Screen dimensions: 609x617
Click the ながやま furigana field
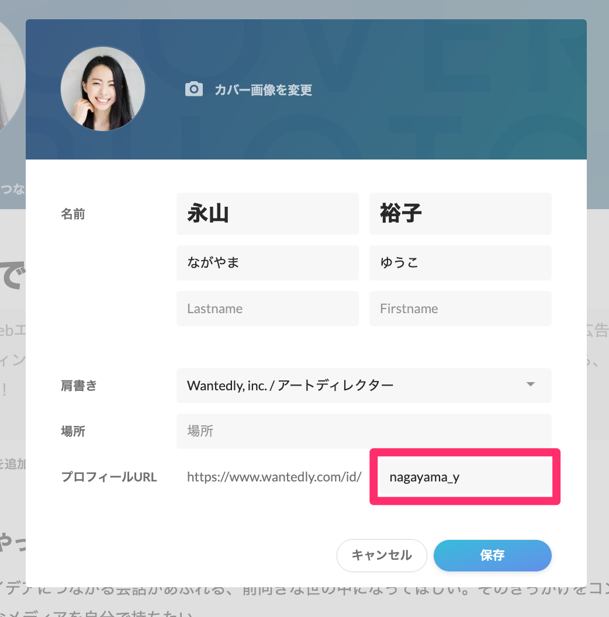(x=267, y=263)
